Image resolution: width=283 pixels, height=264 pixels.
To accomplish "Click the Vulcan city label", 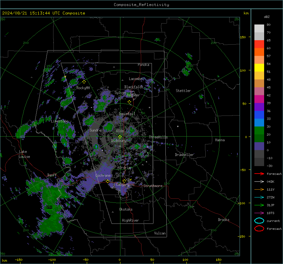I will pyautogui.click(x=160, y=233).
